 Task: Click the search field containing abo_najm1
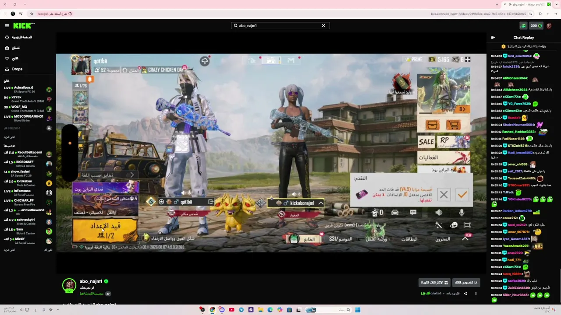coord(280,26)
